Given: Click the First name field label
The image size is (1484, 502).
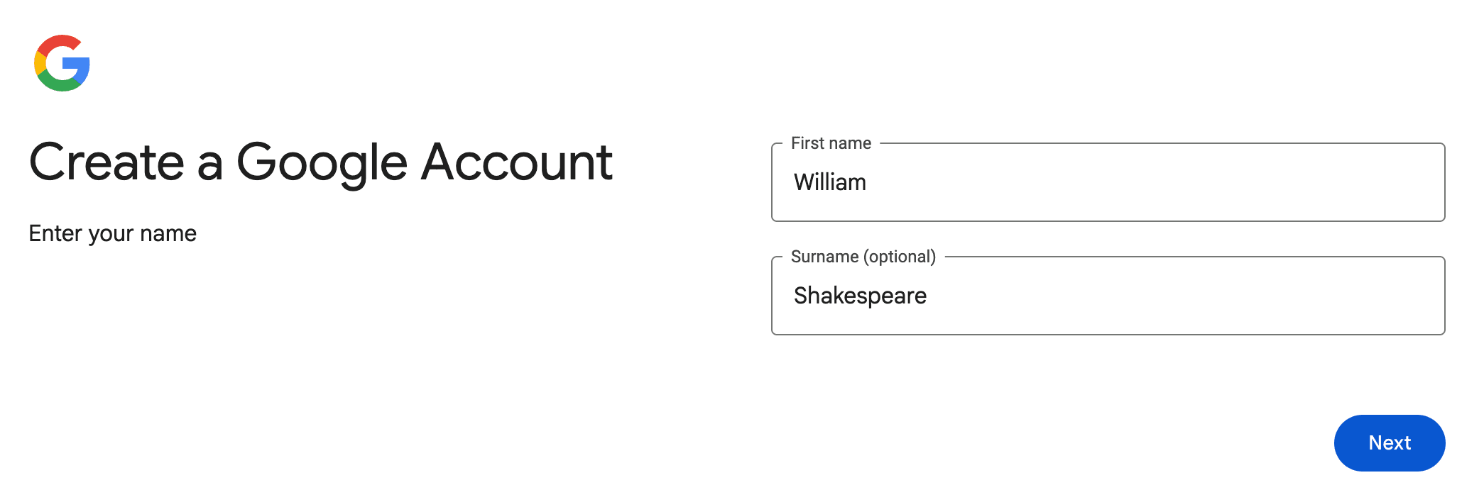Looking at the screenshot, I should [x=831, y=143].
